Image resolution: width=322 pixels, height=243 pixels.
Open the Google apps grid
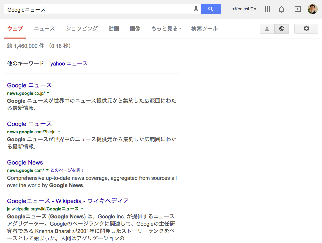point(268,9)
